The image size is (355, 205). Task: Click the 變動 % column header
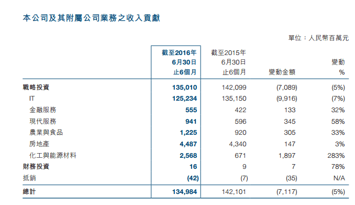point(338,67)
